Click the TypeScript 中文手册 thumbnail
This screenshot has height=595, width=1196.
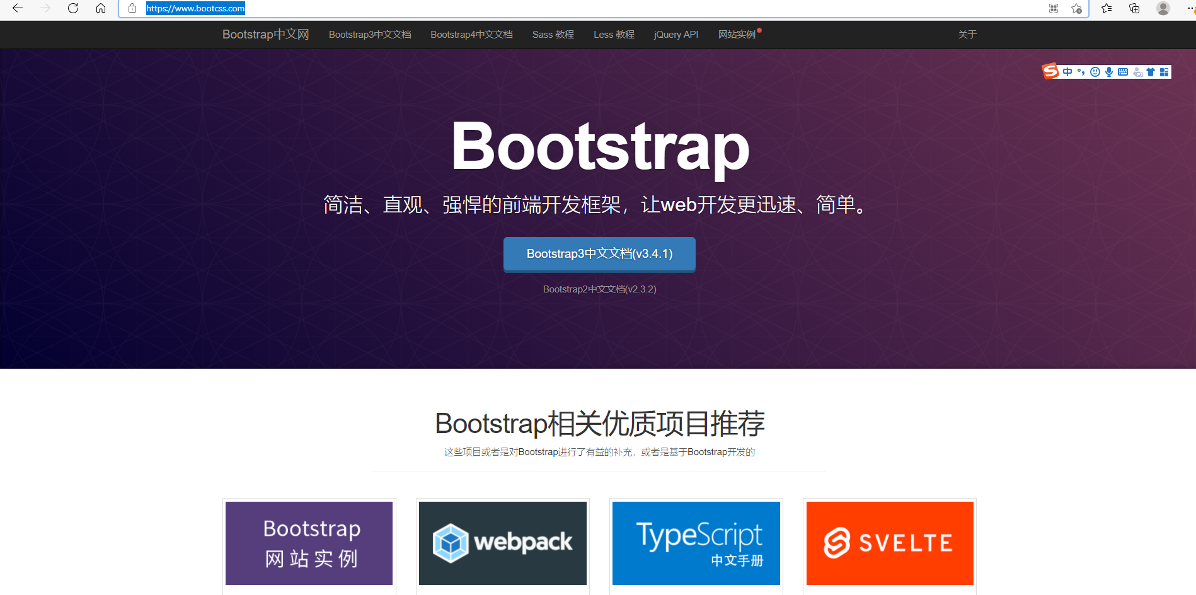pyautogui.click(x=696, y=543)
